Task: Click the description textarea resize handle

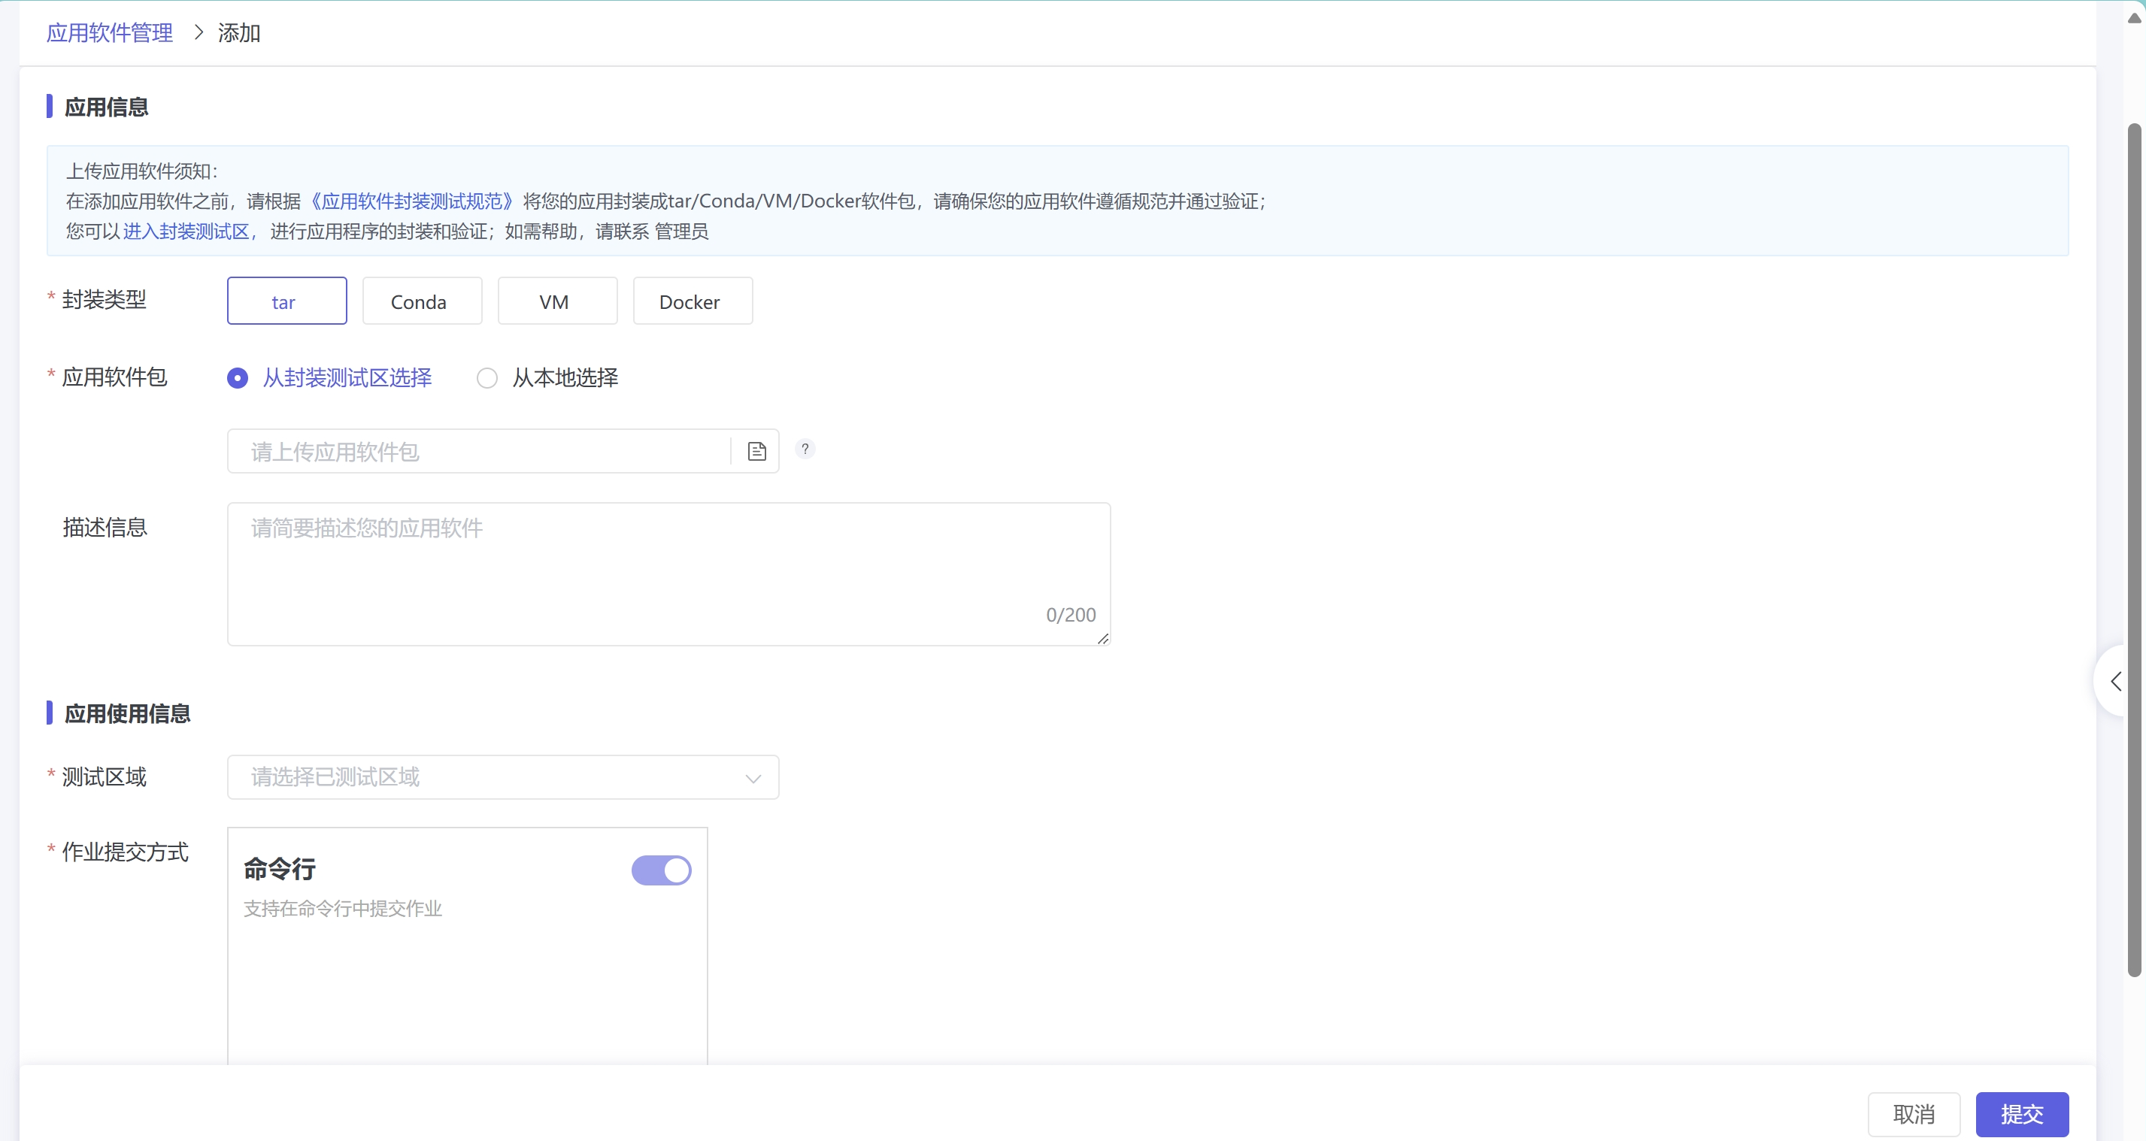Action: coord(1103,638)
